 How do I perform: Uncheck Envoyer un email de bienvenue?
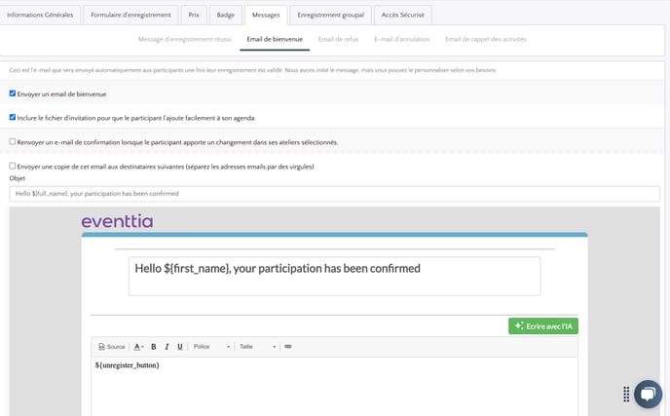(13, 94)
